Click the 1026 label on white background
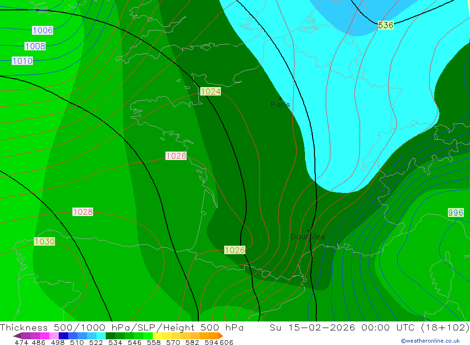This screenshot has width=470, height=345. [176, 156]
